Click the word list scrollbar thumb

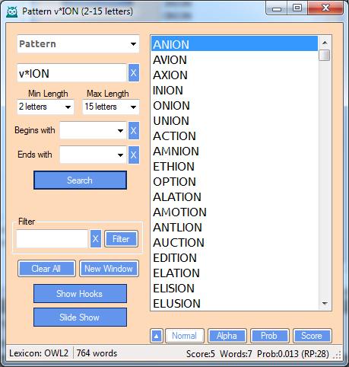pyautogui.click(x=325, y=56)
